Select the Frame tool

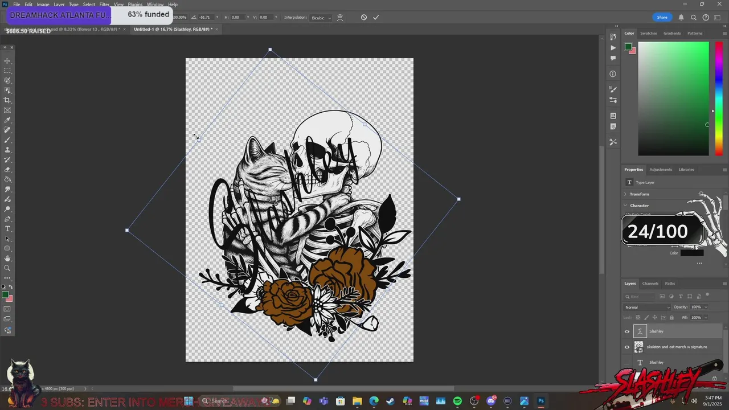(7, 110)
